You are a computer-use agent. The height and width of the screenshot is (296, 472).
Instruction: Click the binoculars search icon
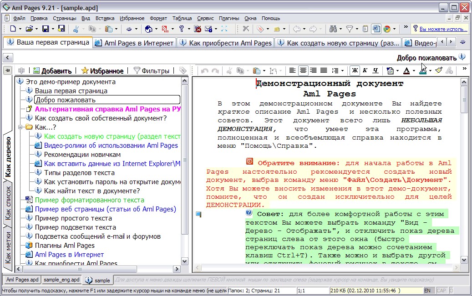click(x=333, y=29)
